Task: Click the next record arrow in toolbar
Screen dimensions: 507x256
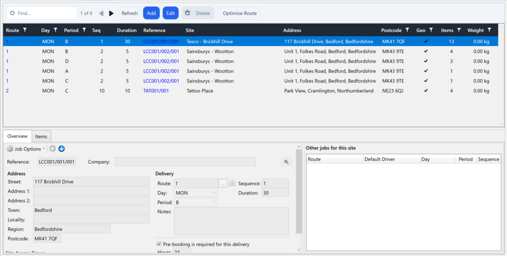Action: [111, 13]
